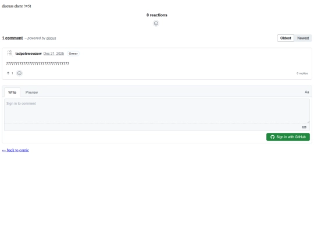Click the Sign in with GitHub button

[288, 137]
